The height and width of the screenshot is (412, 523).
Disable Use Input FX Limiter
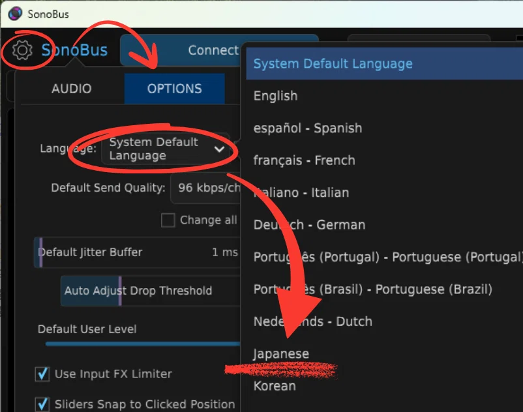42,374
